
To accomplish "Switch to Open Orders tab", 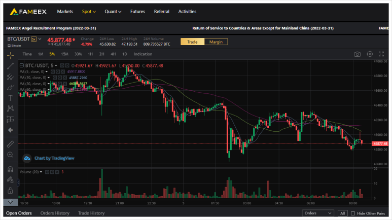I will click(19, 213).
